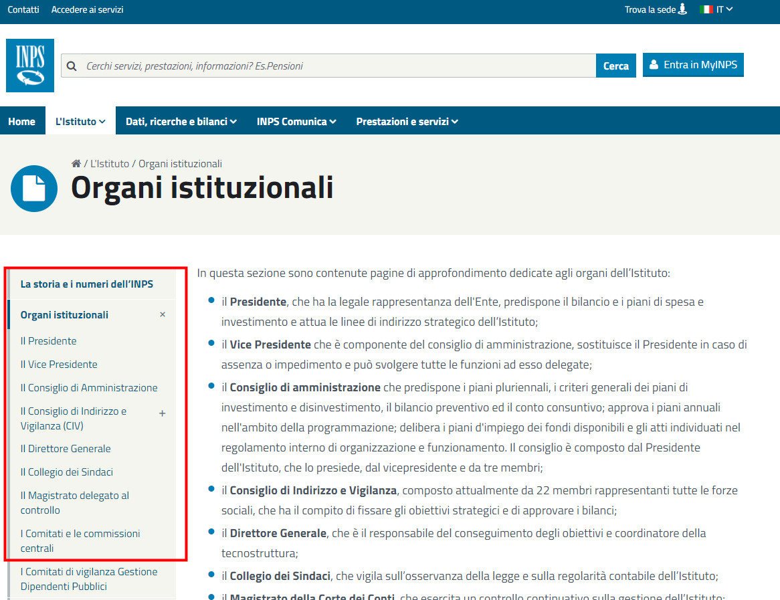This screenshot has height=600, width=780.
Task: Open Il Collegio dei Sindaci sidebar link
Action: click(x=67, y=472)
